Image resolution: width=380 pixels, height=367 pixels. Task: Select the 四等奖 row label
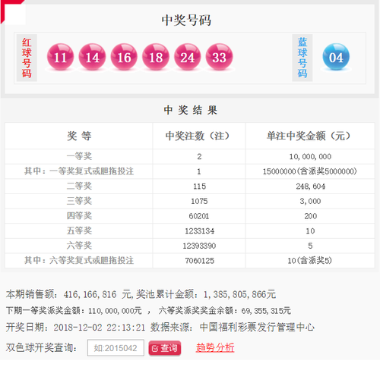(79, 215)
